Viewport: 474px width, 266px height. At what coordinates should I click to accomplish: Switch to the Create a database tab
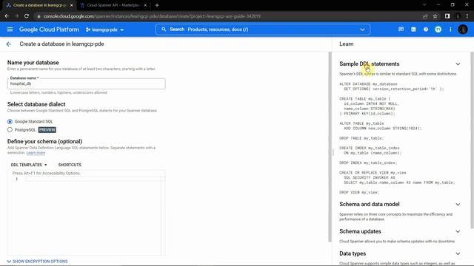(39, 5)
